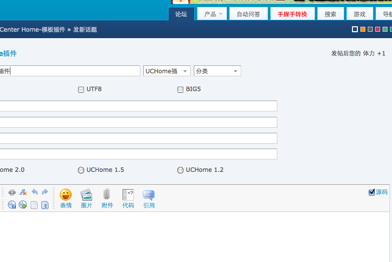
Task: Choose the orange theme swatch
Action: pyautogui.click(x=363, y=29)
